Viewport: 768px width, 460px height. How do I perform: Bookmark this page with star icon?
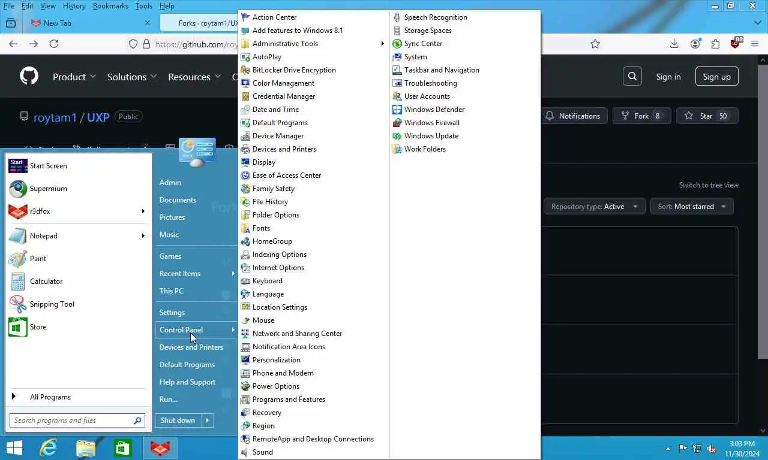595,44
